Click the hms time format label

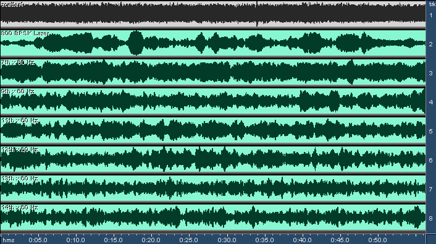pyautogui.click(x=9, y=240)
